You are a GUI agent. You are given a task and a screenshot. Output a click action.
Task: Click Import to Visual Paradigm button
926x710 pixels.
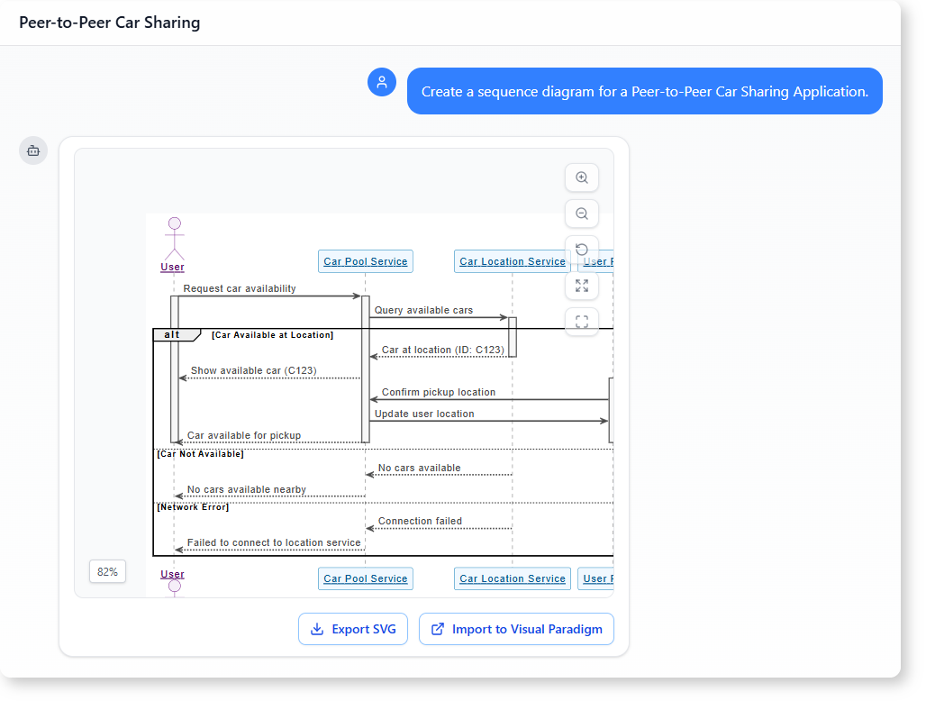516,629
